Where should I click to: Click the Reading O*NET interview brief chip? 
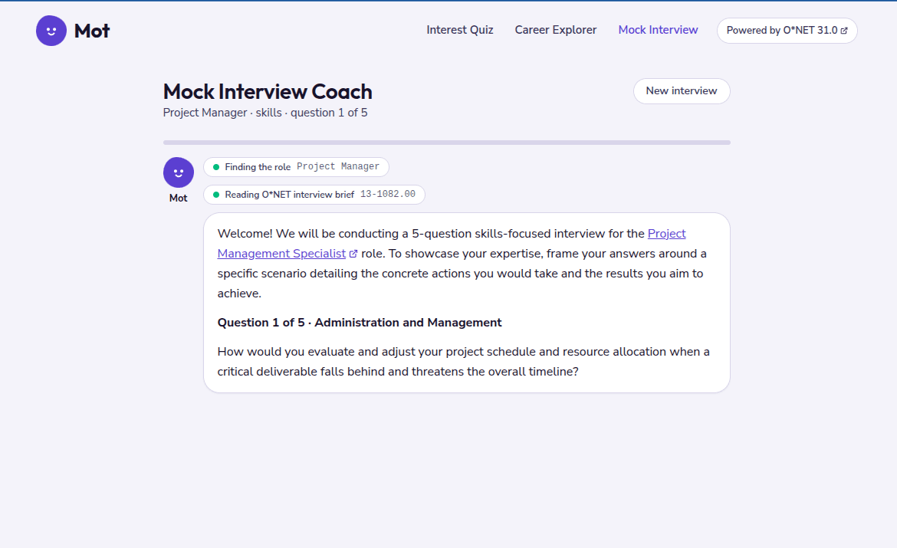(x=314, y=195)
